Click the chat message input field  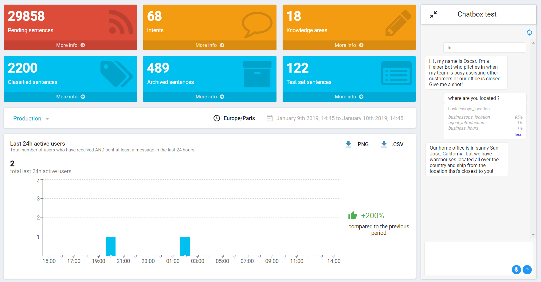[x=479, y=259]
